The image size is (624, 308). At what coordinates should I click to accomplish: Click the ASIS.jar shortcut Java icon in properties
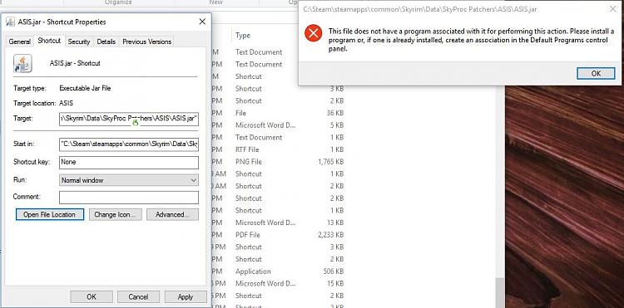[22, 63]
